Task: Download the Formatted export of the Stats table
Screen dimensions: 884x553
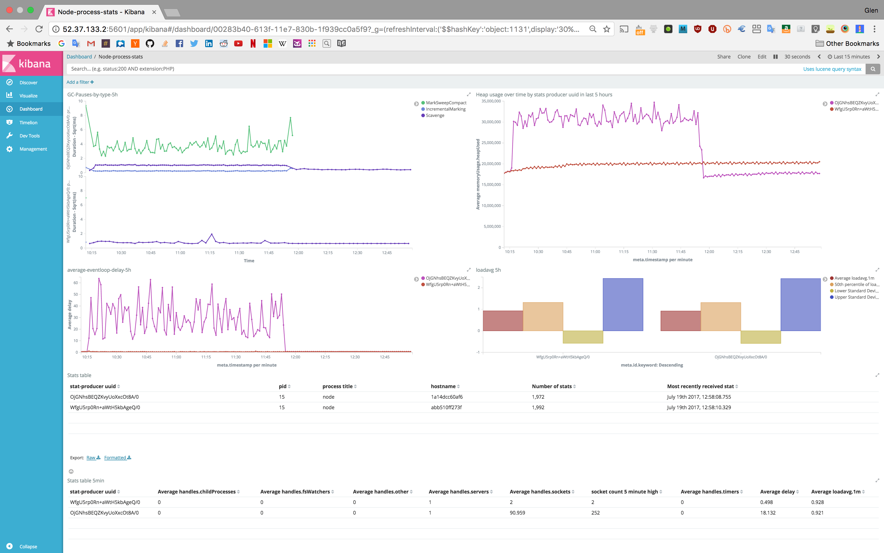Action: coord(115,458)
